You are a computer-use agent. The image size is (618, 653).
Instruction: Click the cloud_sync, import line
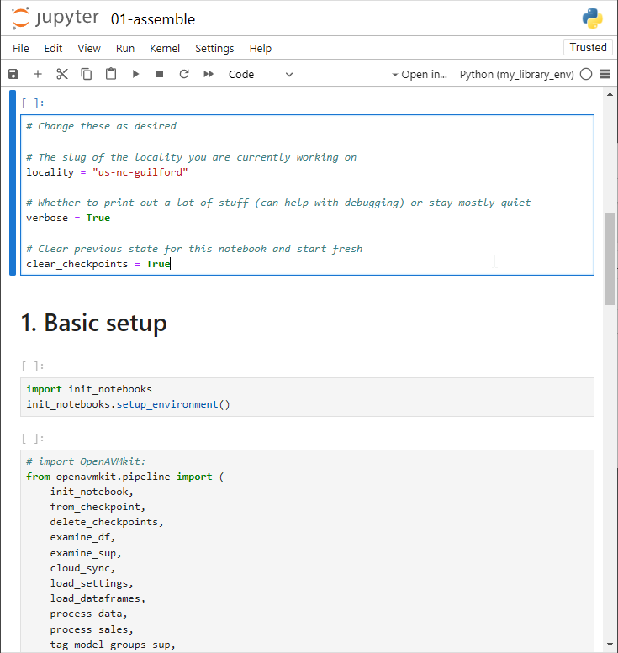point(82,568)
